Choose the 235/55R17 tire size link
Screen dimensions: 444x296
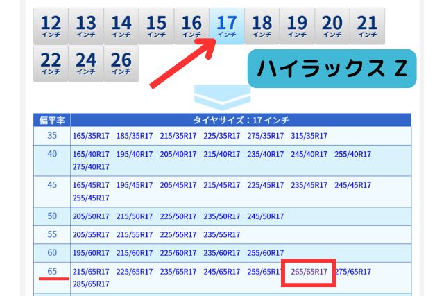pyautogui.click(x=221, y=235)
